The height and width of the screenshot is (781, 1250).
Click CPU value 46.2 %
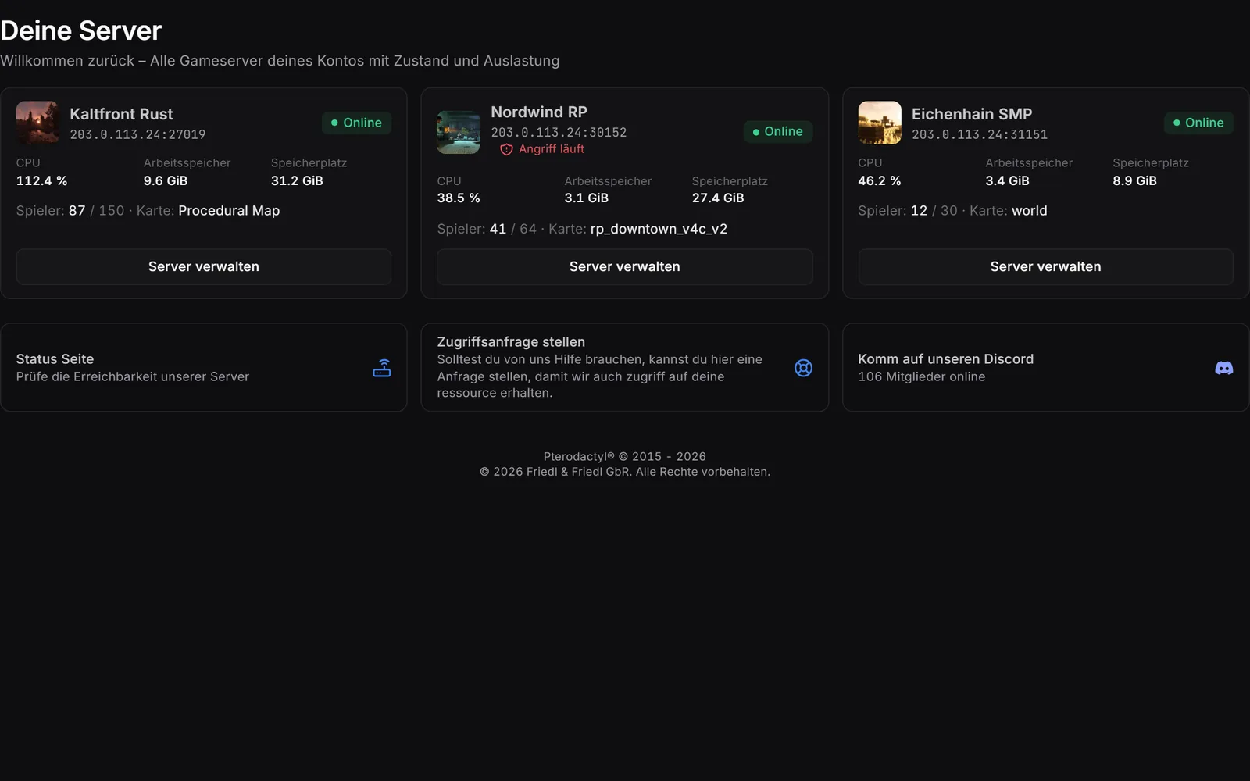point(880,180)
